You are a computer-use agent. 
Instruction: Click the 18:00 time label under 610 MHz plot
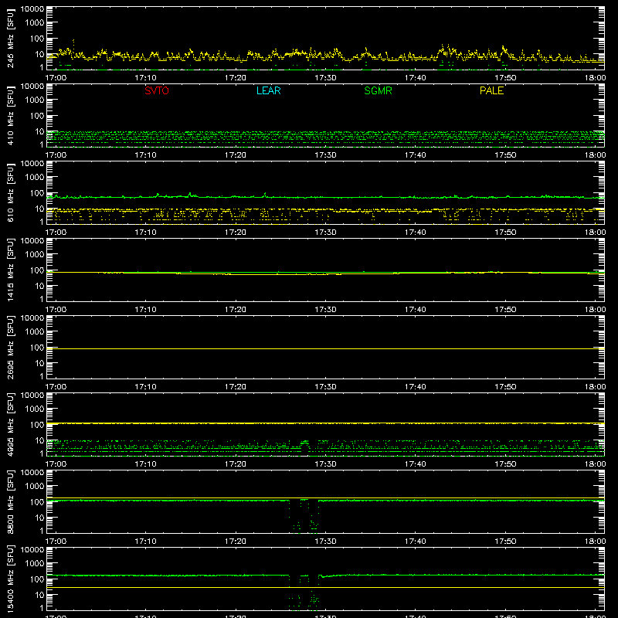tap(595, 233)
